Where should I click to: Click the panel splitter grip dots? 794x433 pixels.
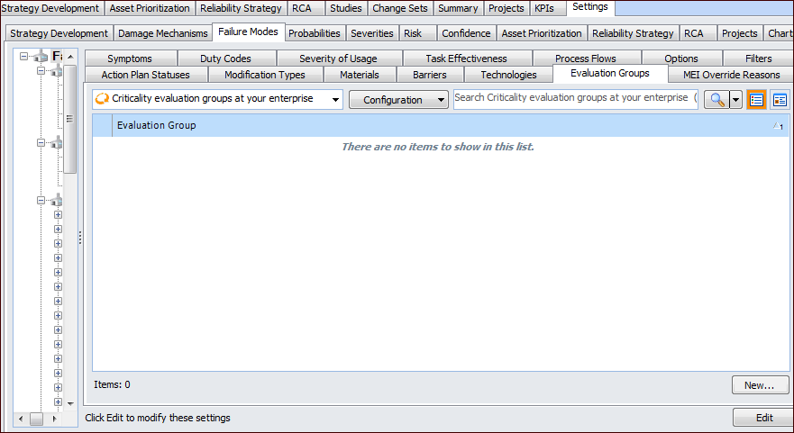(80, 238)
